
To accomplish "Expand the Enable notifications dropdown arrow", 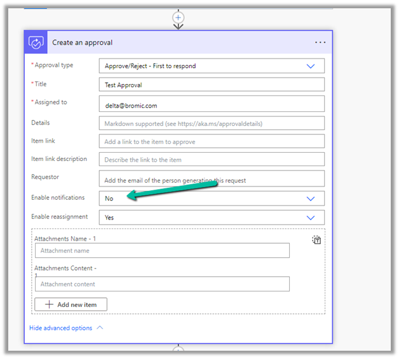I will pyautogui.click(x=310, y=199).
